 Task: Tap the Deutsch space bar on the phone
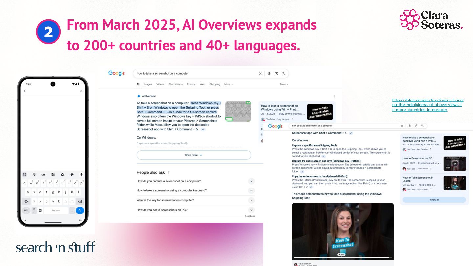(x=56, y=211)
